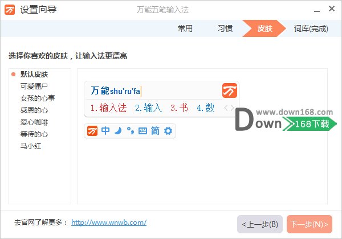Select the 默认皮肤 skin option
This screenshot has width=342, height=239.
(34, 75)
